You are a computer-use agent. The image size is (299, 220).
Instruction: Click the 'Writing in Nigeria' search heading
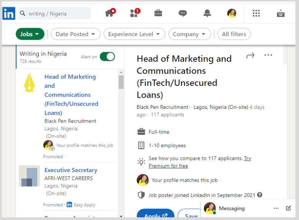(x=43, y=54)
